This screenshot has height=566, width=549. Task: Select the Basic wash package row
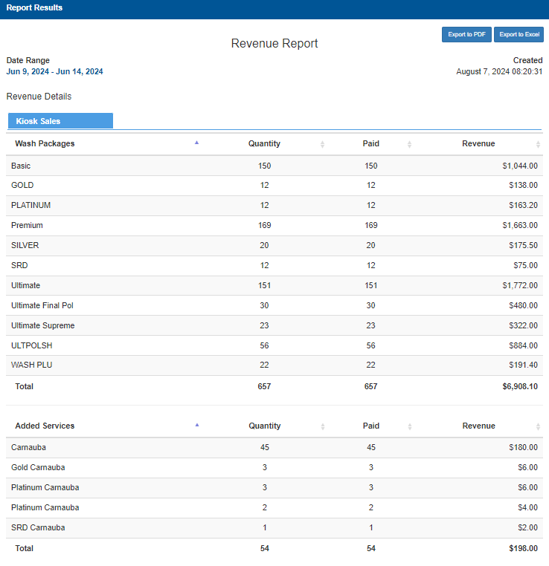pyautogui.click(x=274, y=166)
